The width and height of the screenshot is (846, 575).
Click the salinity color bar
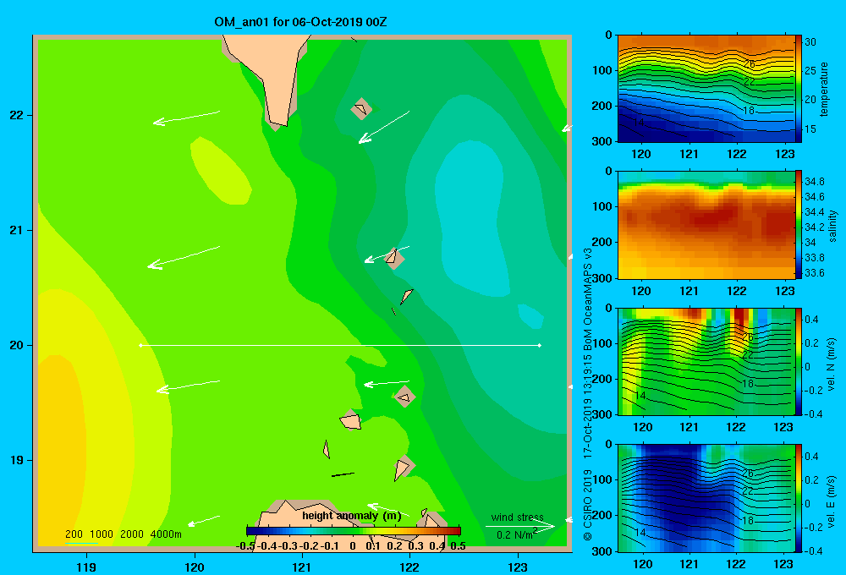(799, 225)
